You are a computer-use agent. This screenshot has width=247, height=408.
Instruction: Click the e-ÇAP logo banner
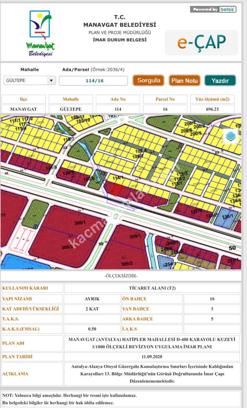[202, 42]
